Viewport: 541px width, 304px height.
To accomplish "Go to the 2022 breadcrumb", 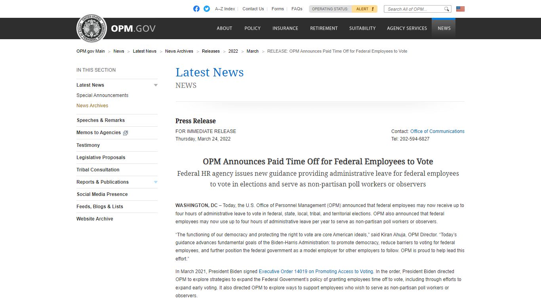I will point(233,51).
